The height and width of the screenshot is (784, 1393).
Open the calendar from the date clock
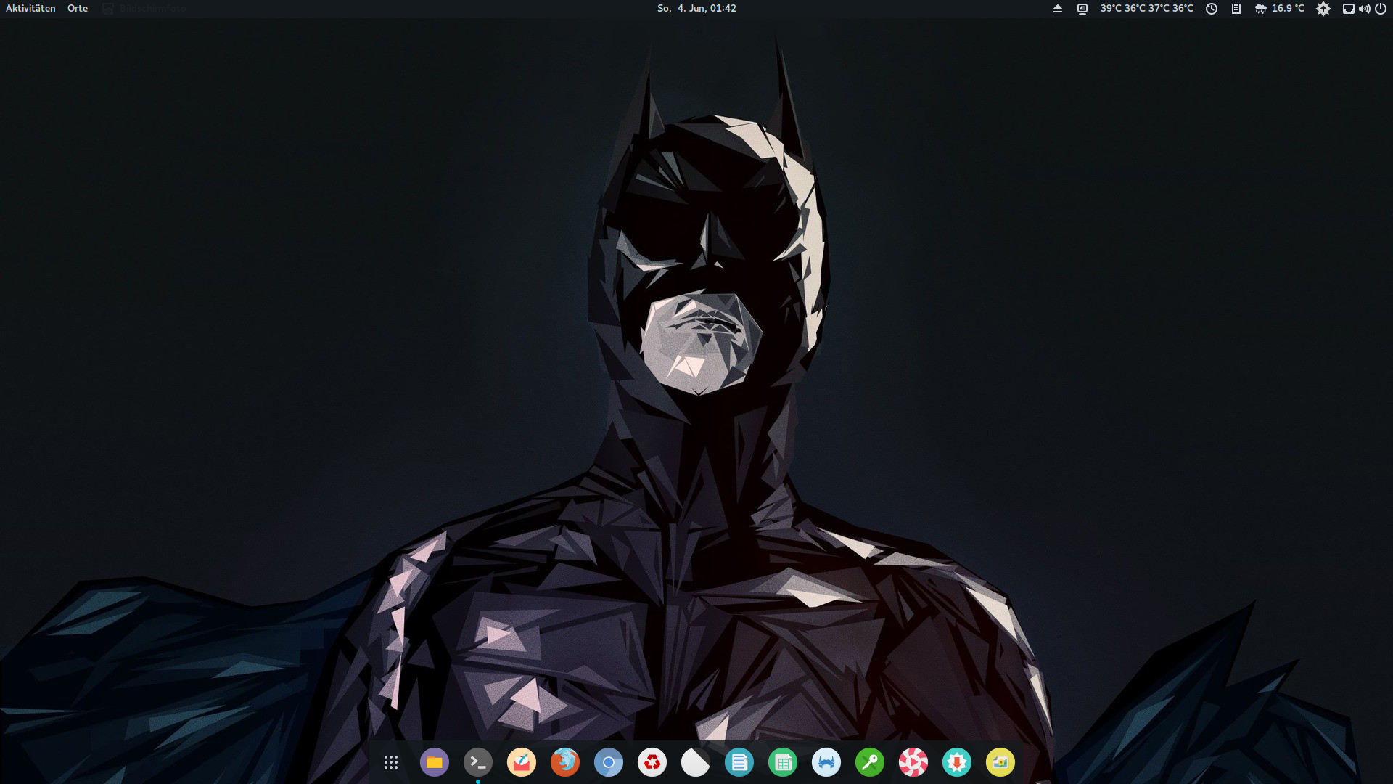[x=696, y=8]
